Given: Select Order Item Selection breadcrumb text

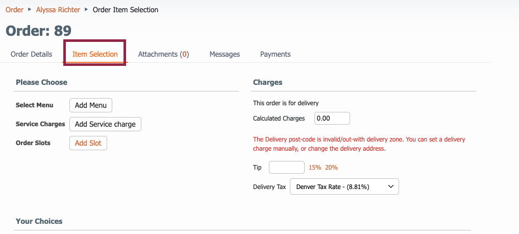Looking at the screenshot, I should 126,10.
